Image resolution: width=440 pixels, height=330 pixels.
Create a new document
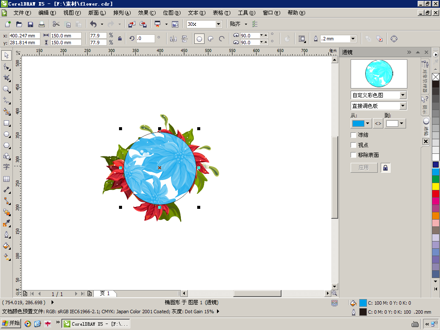[x=8, y=24]
